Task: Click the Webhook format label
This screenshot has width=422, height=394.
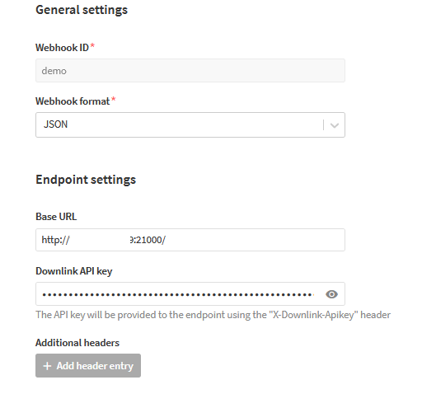Action: [73, 101]
